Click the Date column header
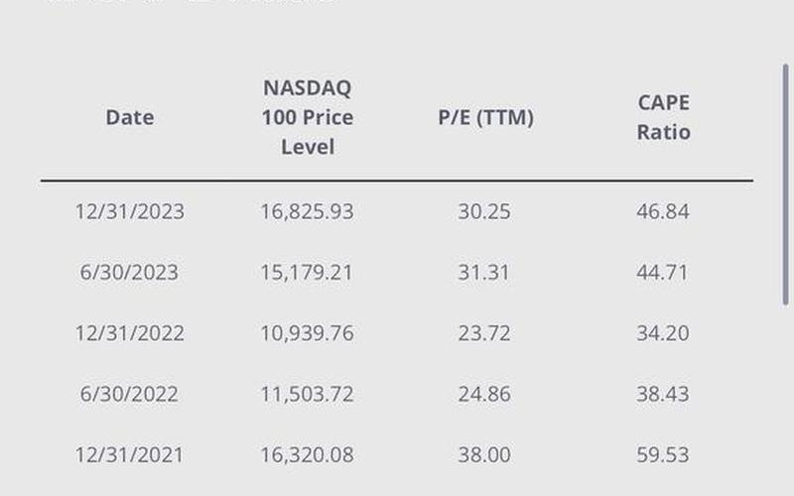The height and width of the screenshot is (496, 794). click(130, 117)
